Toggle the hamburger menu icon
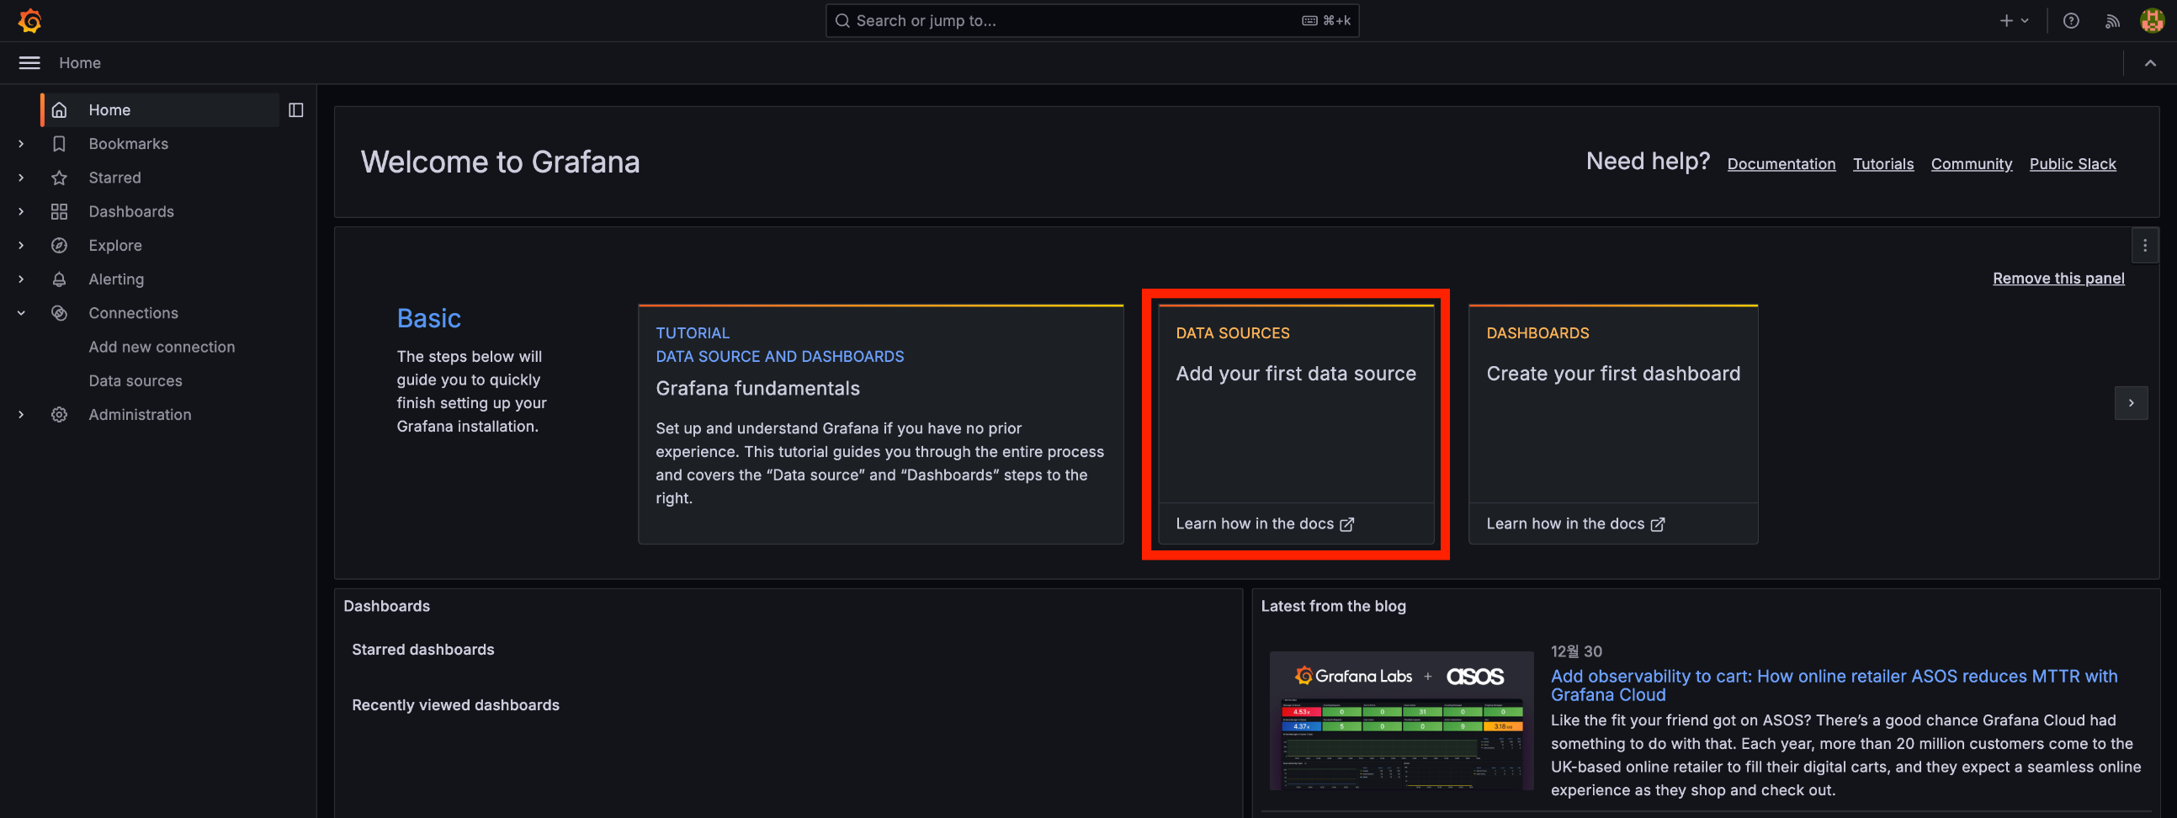The width and height of the screenshot is (2177, 818). 29,62
